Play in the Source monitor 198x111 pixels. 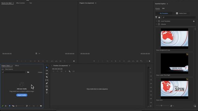[39, 61]
